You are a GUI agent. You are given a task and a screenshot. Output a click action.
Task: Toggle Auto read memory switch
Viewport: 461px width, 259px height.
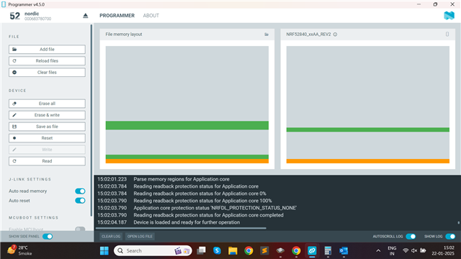pos(80,191)
